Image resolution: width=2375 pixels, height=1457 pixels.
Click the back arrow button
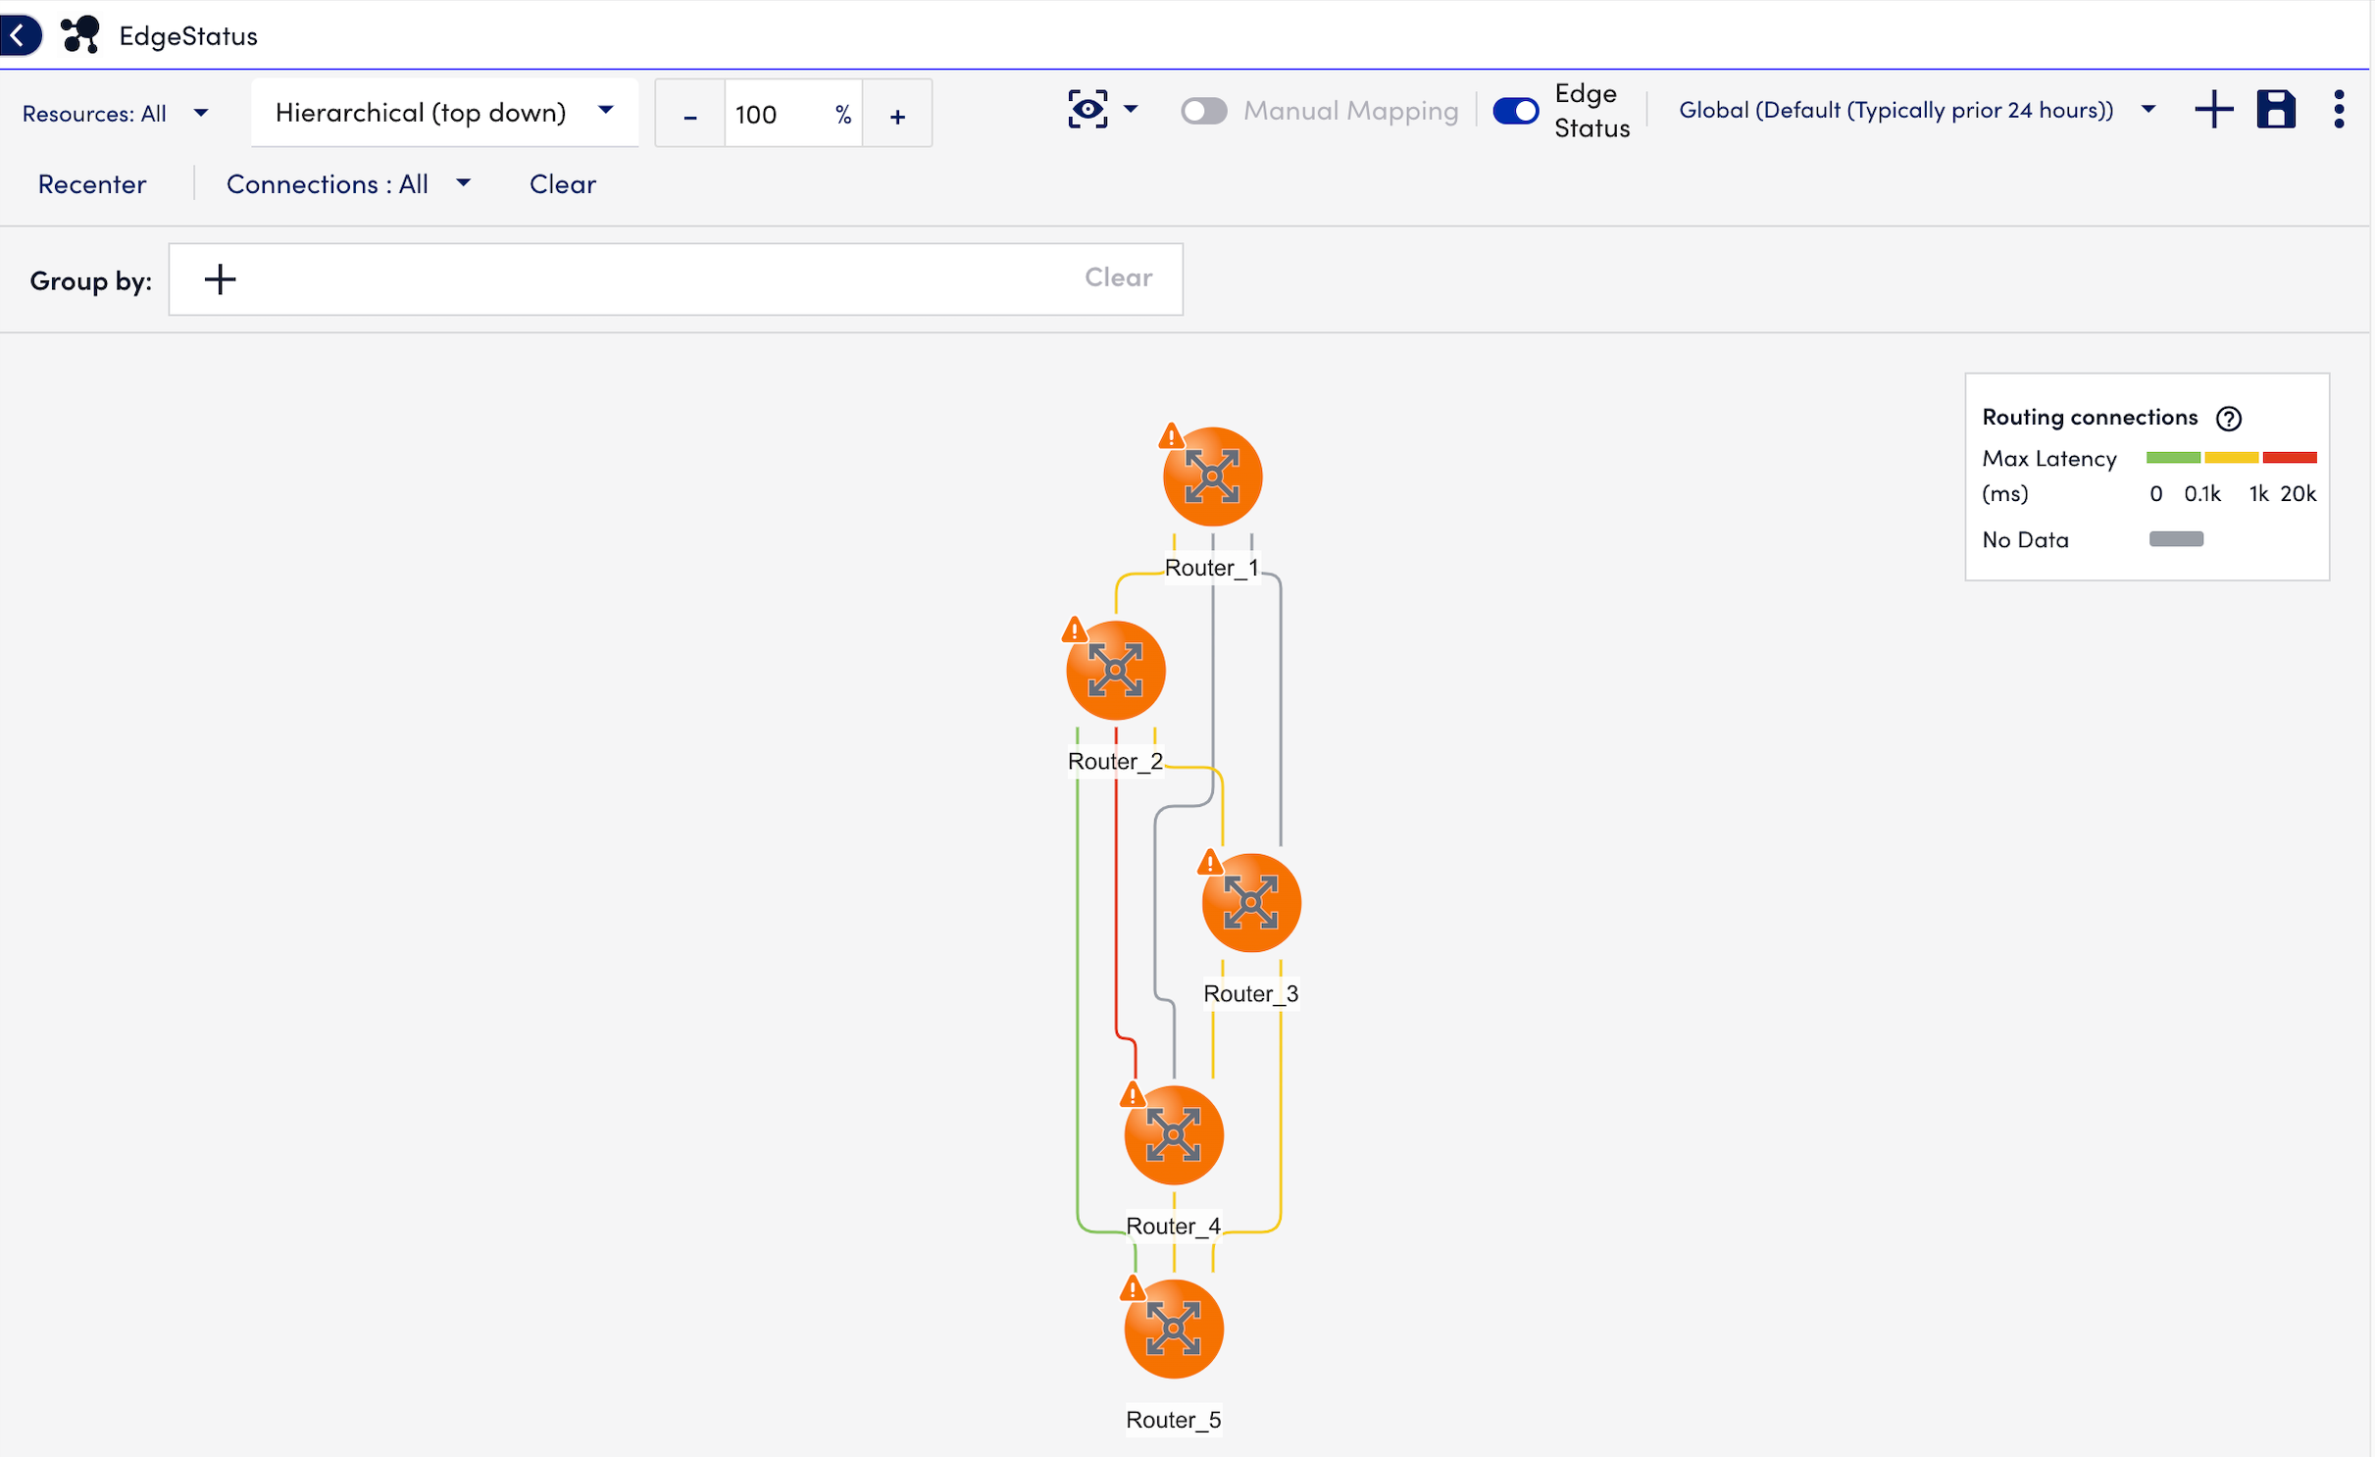pyautogui.click(x=20, y=35)
